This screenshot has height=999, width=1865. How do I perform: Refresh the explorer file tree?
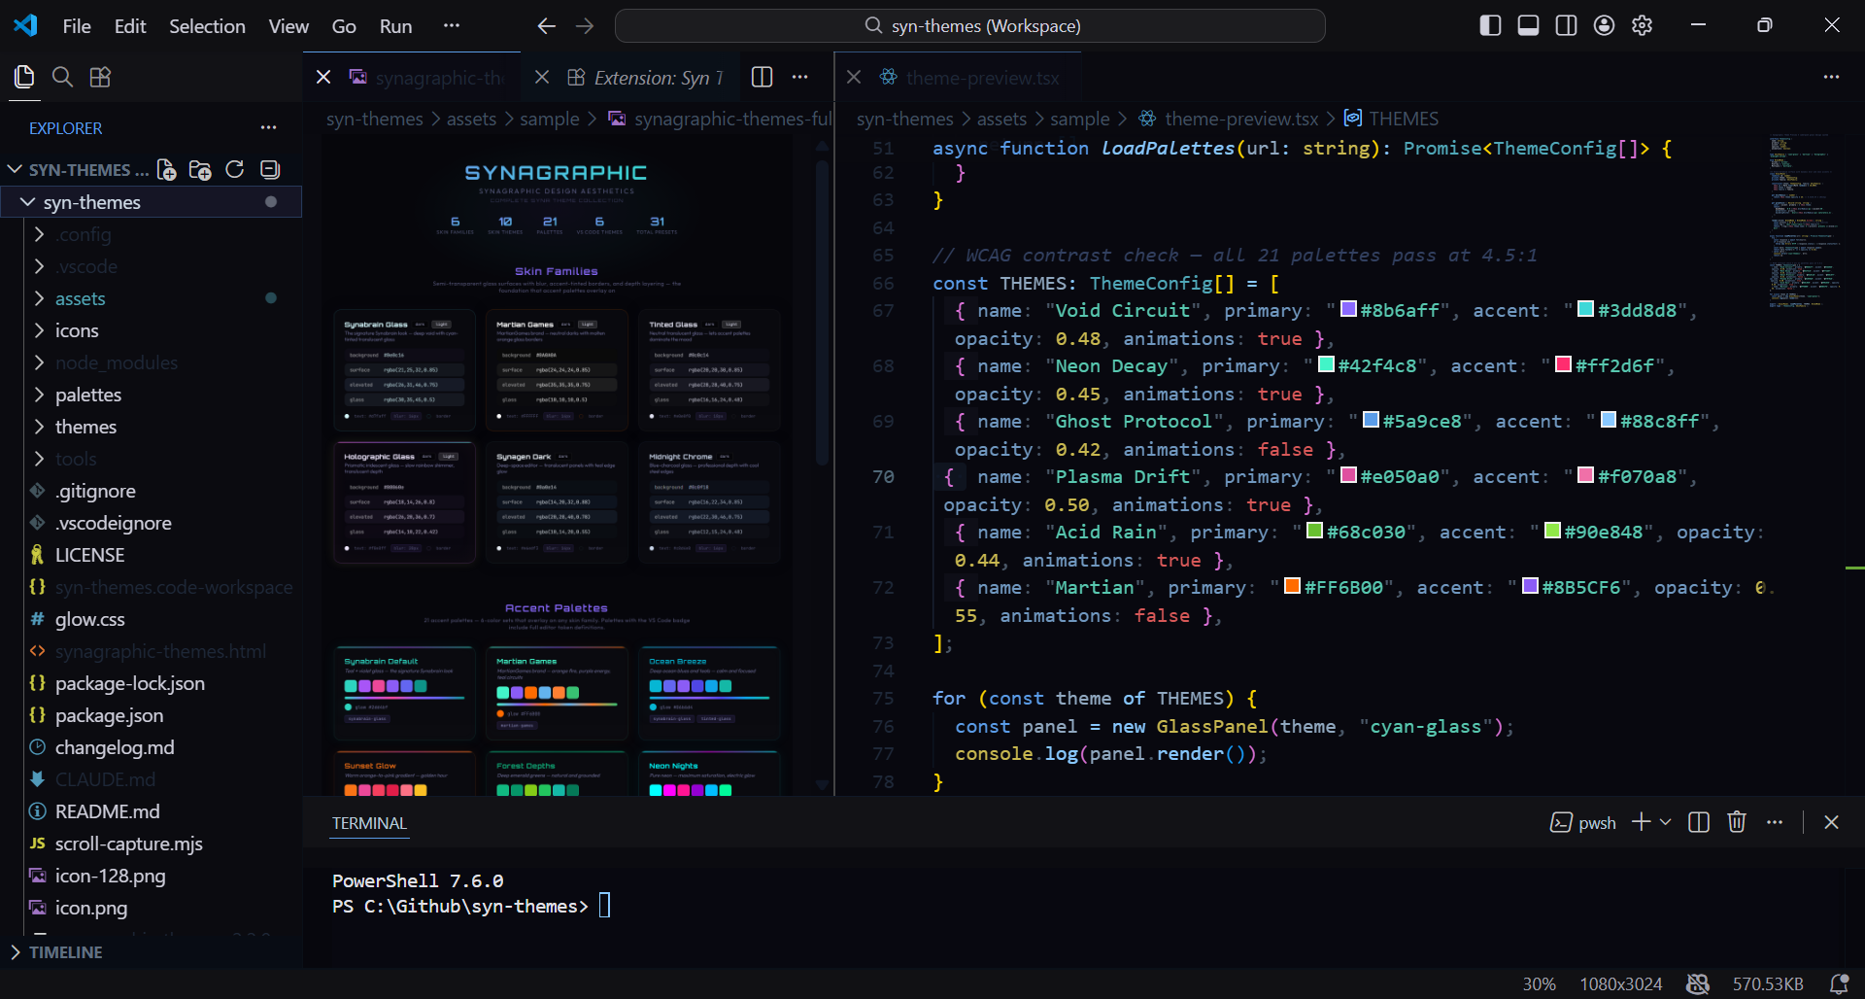(235, 170)
